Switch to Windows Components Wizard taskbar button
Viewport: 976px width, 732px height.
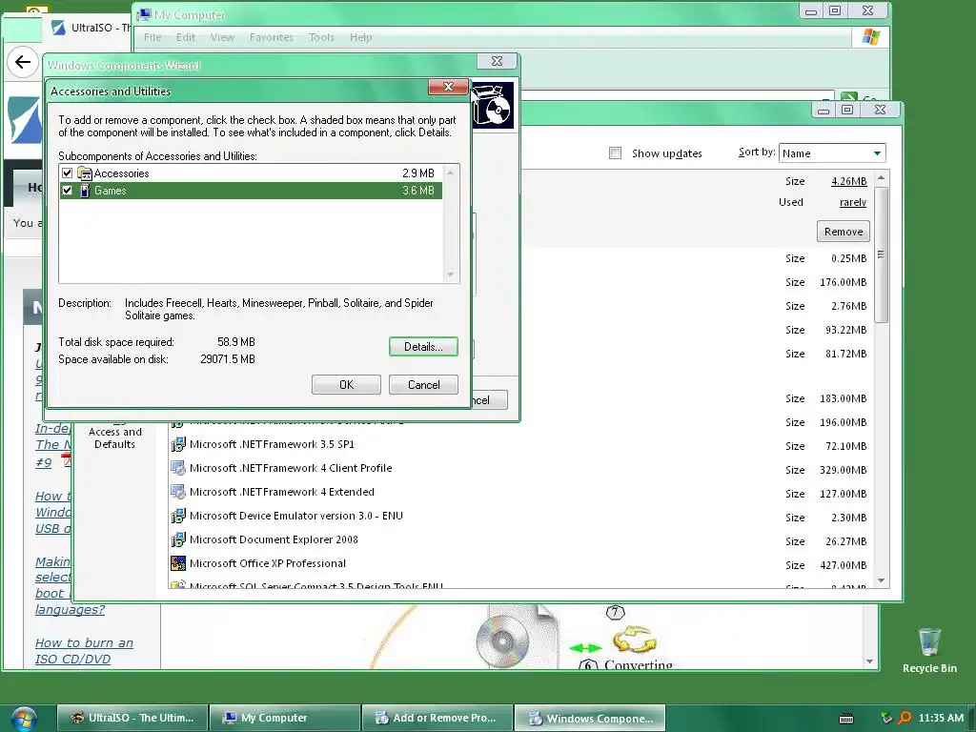point(590,718)
